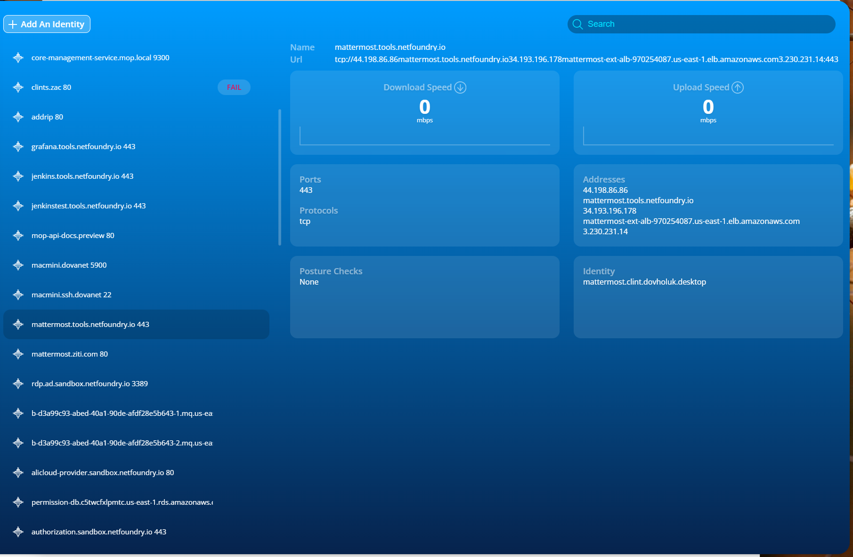Click the service icon on mattermost.tools.netfoundry.io 443

tap(18, 324)
